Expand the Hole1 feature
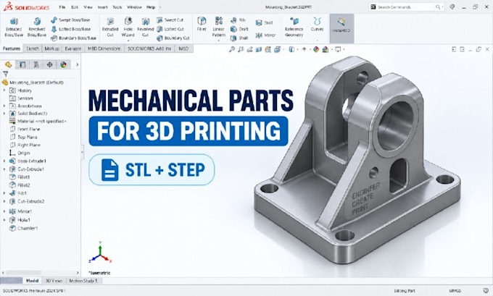Image resolution: width=493 pixels, height=296 pixels. point(4,220)
